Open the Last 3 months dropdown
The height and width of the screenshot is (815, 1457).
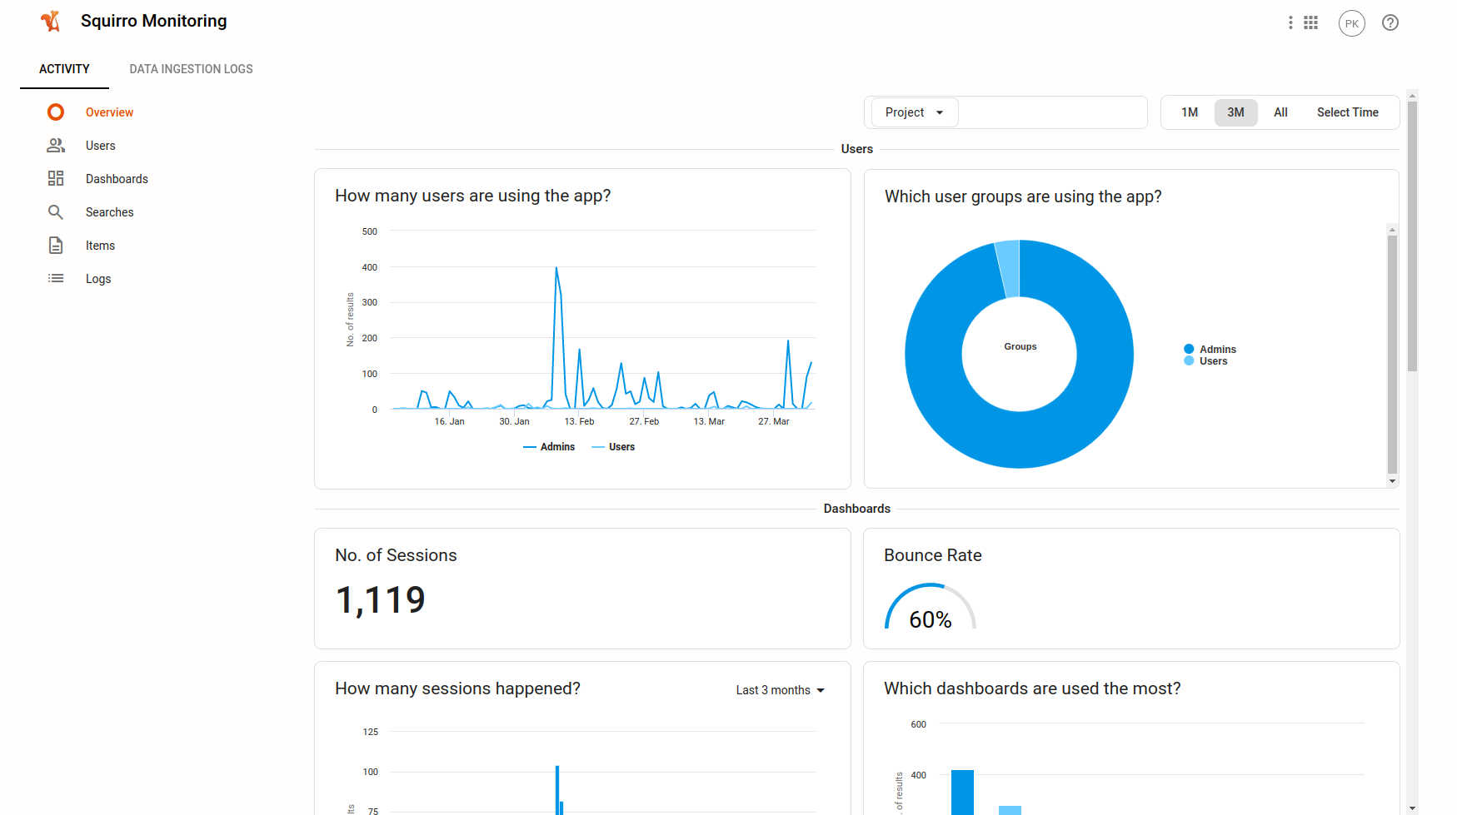(x=780, y=690)
